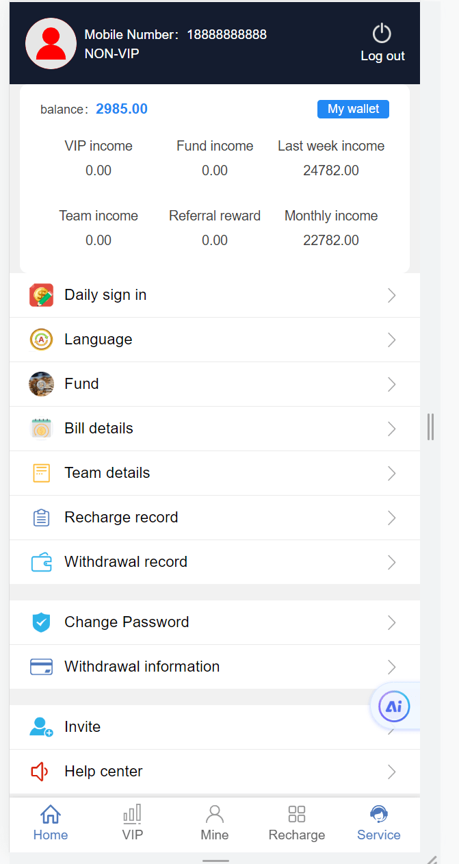Viewport: 459px width, 864px height.
Task: Expand Withdrawal information chevron arrow
Action: click(392, 667)
